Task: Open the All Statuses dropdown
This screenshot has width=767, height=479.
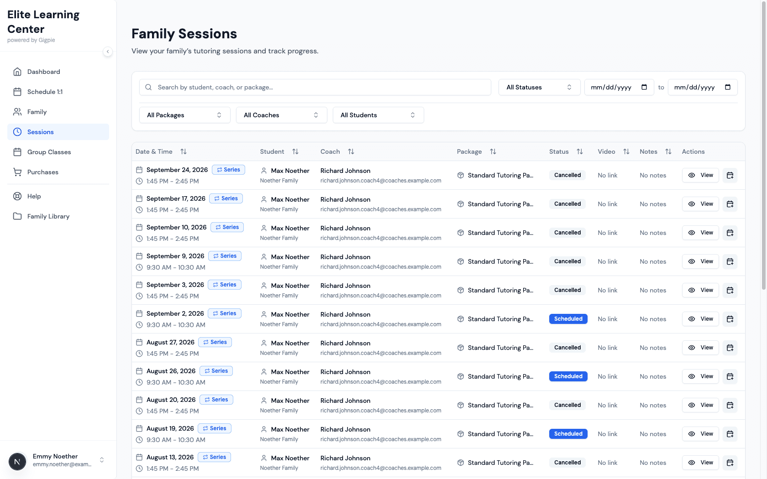Action: click(x=539, y=87)
